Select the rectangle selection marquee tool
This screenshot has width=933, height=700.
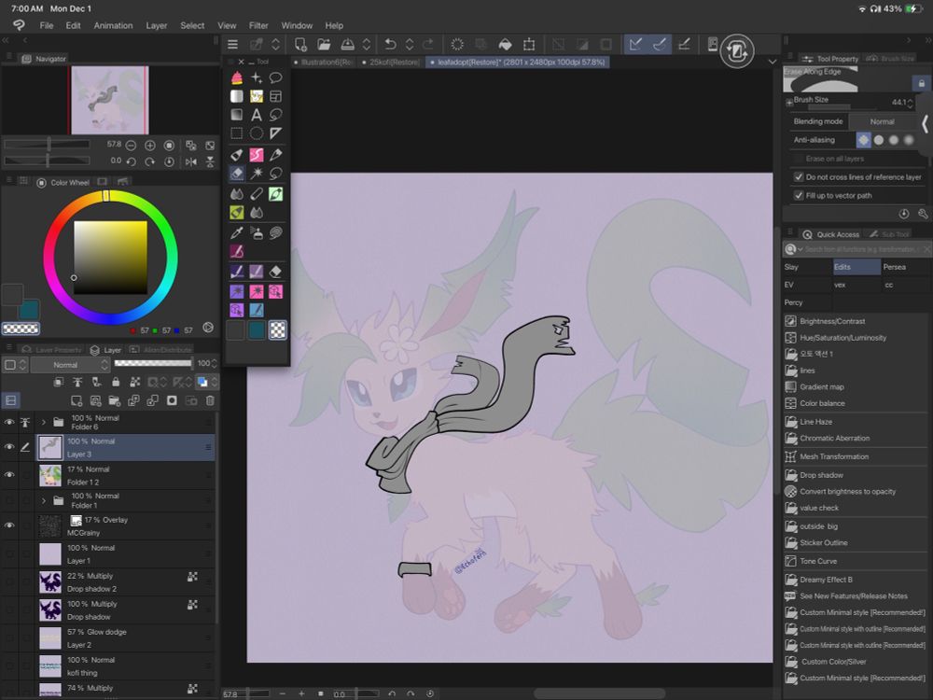(x=237, y=133)
